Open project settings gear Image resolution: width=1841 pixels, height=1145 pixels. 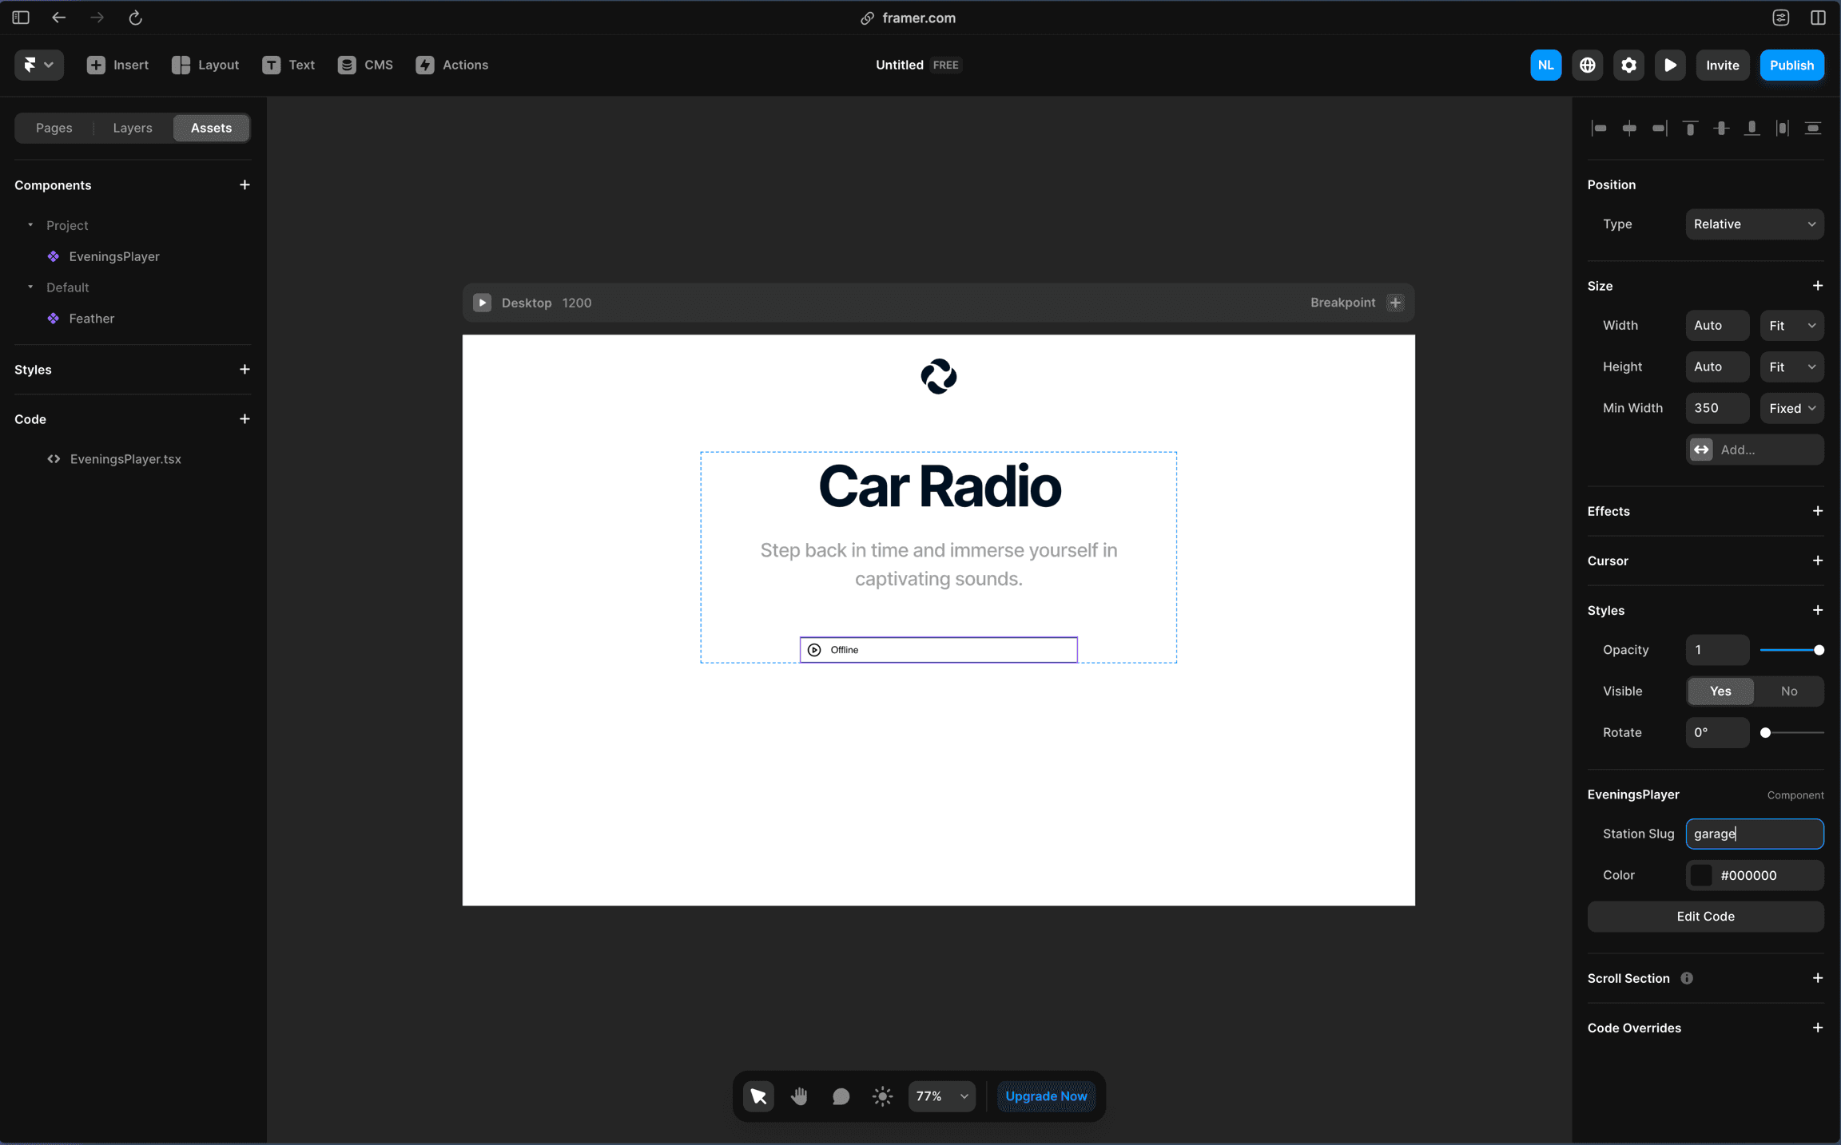(x=1628, y=65)
